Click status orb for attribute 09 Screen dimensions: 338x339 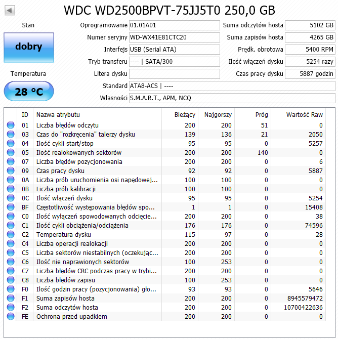click(x=11, y=171)
